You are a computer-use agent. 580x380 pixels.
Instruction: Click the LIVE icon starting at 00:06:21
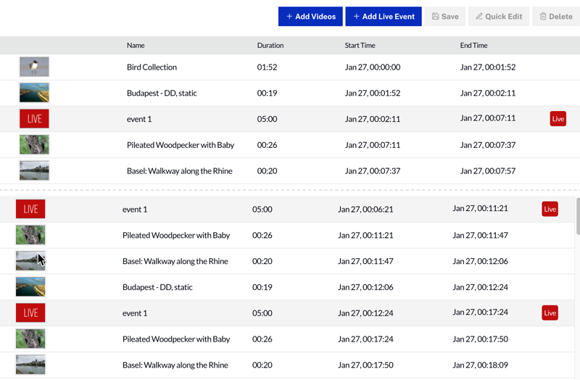click(30, 210)
